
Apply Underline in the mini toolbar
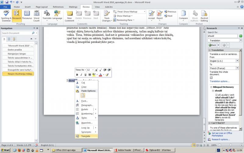(85, 75)
